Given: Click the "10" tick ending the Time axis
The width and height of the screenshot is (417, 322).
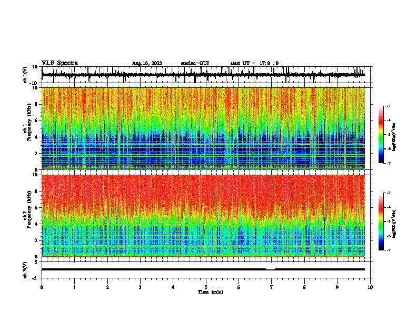Looking at the screenshot, I should click(370, 287).
